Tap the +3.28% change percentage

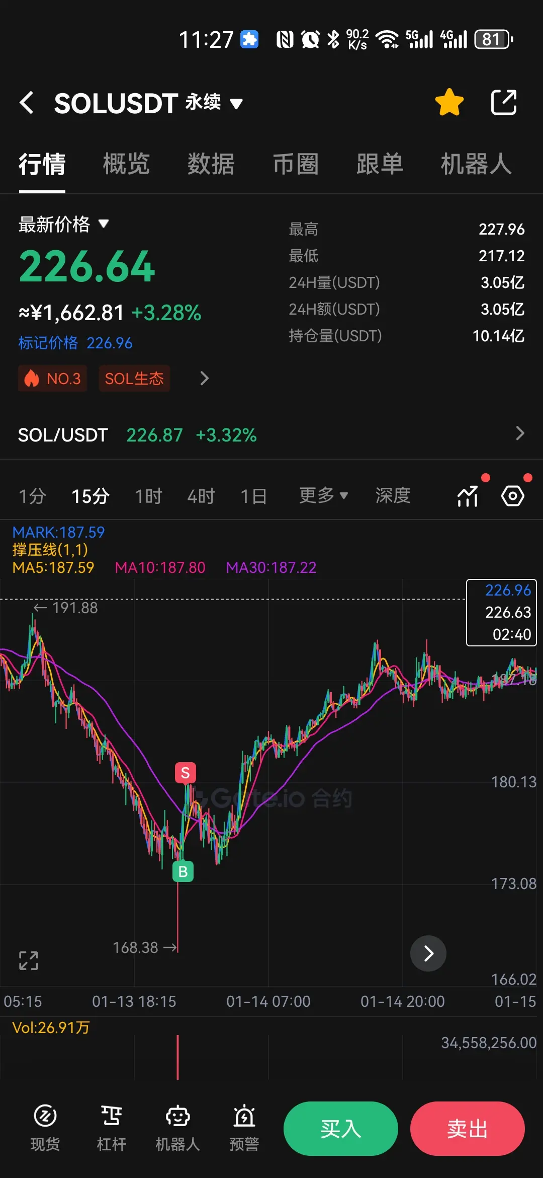tap(166, 313)
